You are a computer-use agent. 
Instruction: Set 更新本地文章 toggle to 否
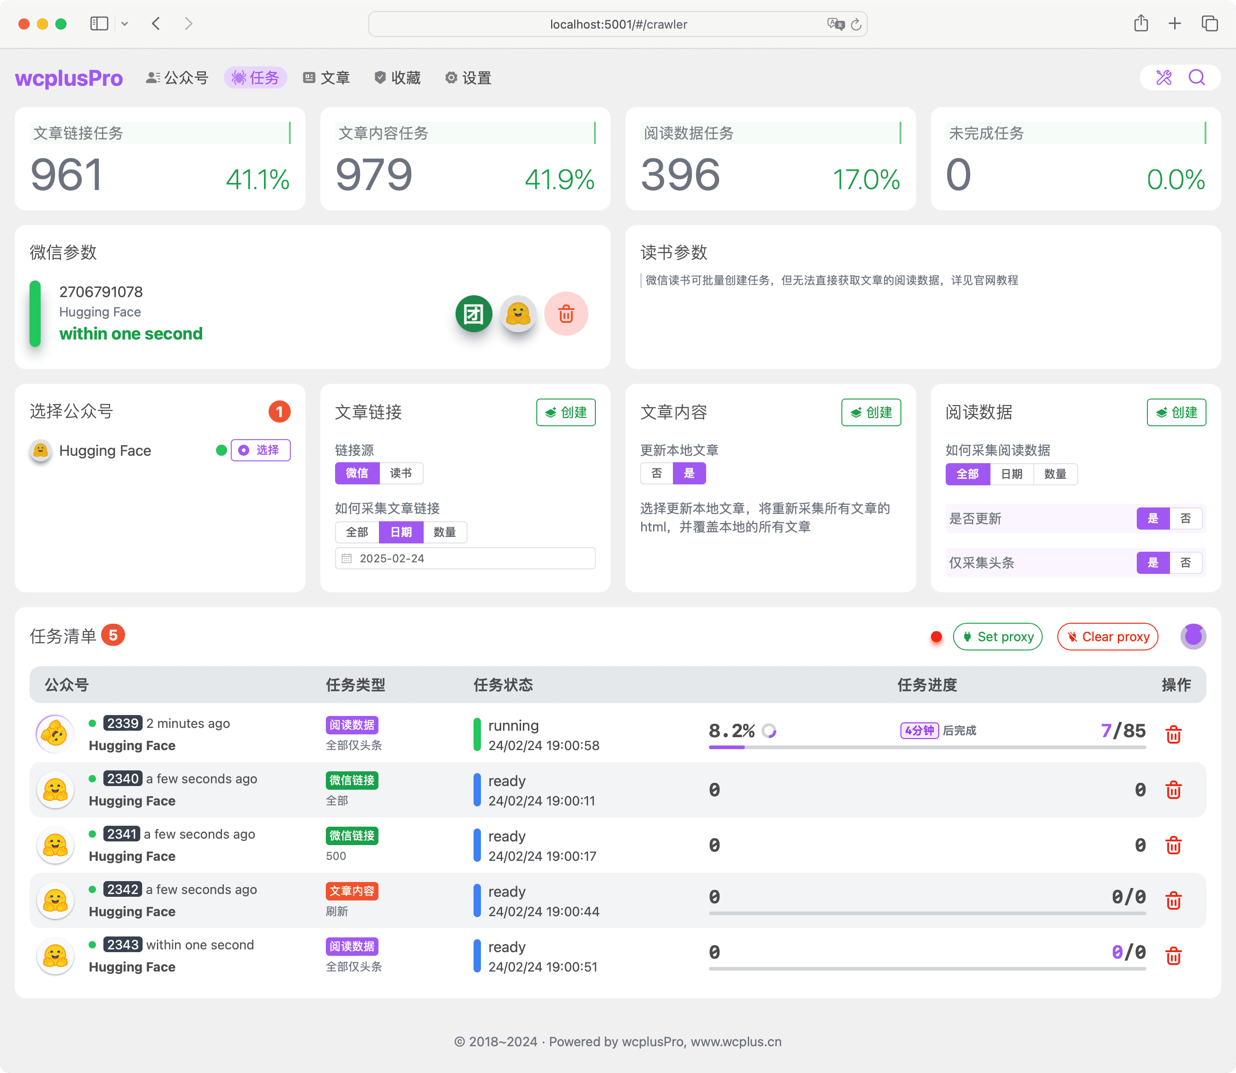(x=657, y=473)
